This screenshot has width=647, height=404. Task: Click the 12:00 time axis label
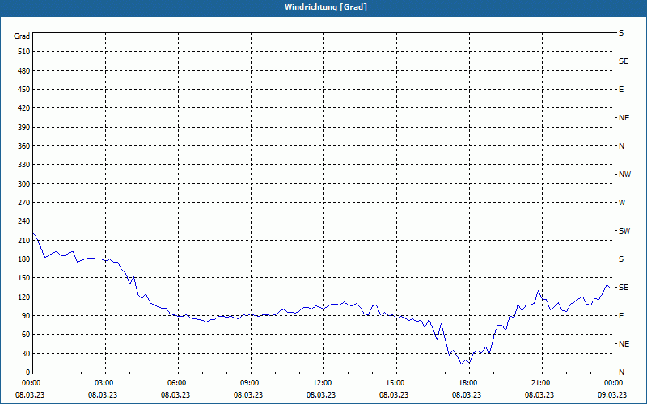[x=323, y=383]
